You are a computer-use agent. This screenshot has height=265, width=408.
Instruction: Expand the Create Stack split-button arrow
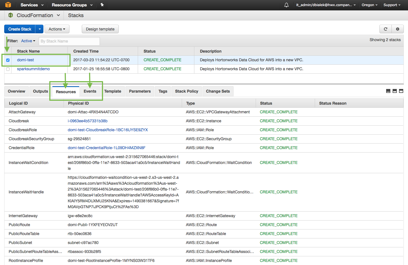pyautogui.click(x=39, y=29)
